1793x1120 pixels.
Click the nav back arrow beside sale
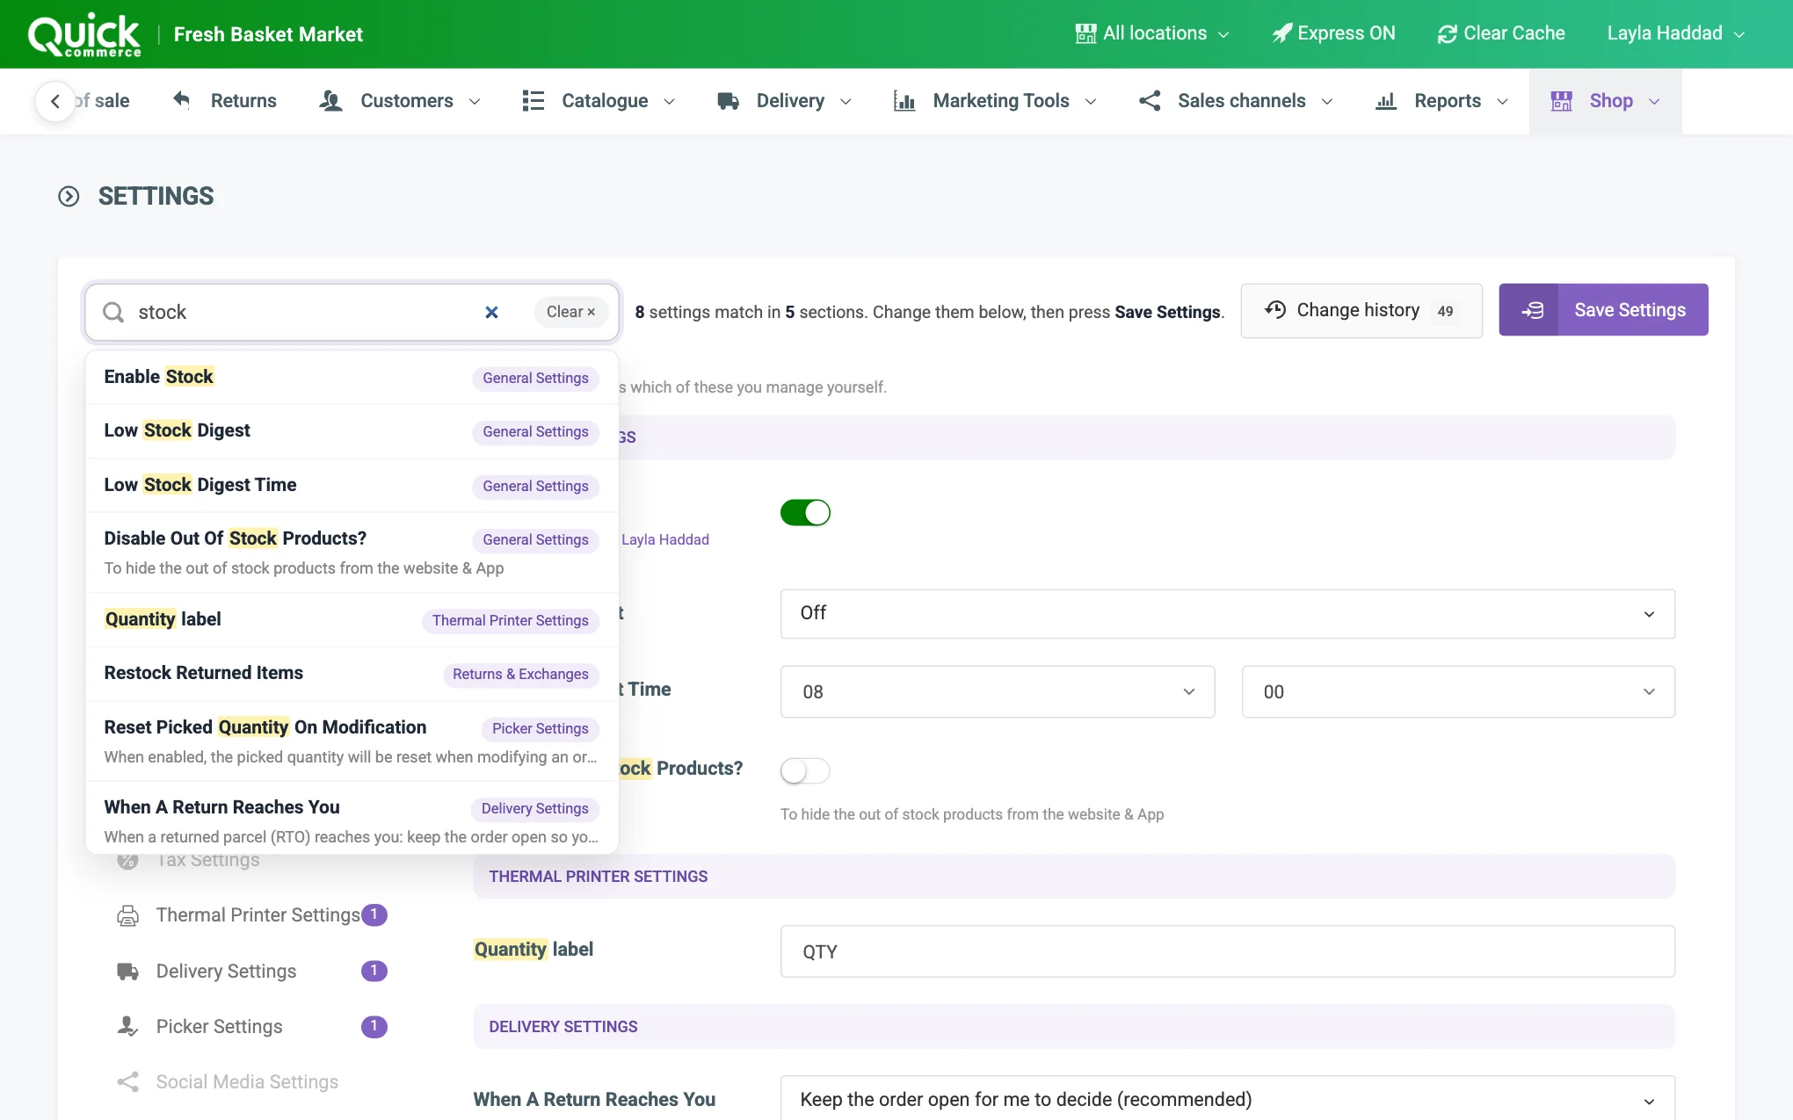pos(55,101)
